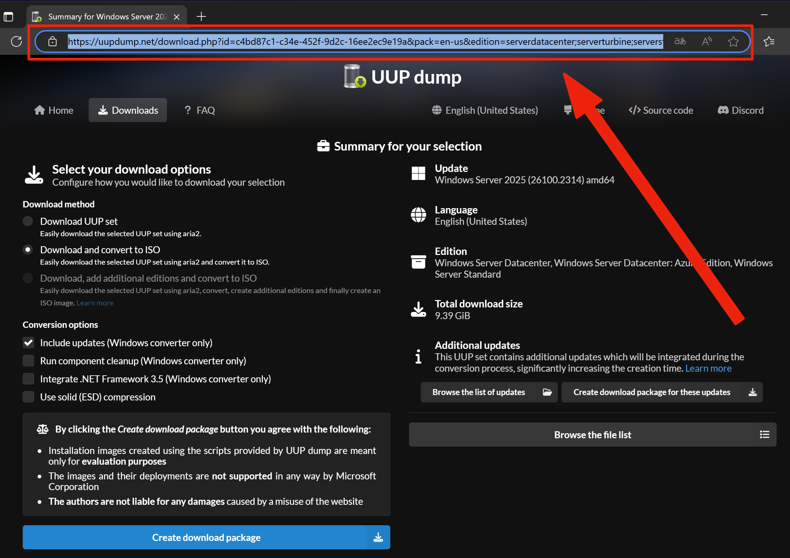790x558 pixels.
Task: Click the site lock icon in the address bar
Action: pos(52,42)
